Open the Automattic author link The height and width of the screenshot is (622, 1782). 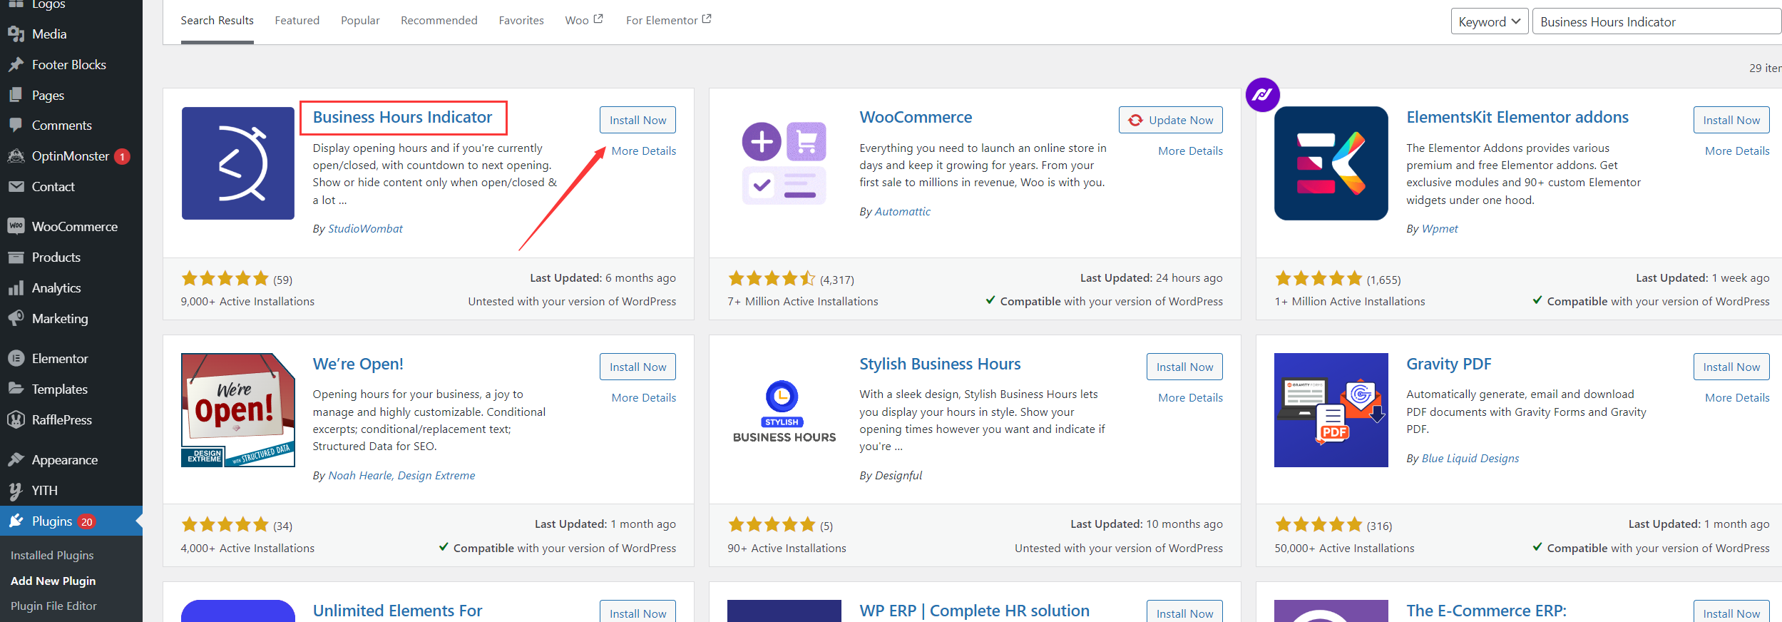pos(902,212)
